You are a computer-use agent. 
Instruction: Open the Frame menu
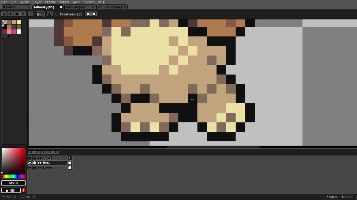(x=50, y=2)
